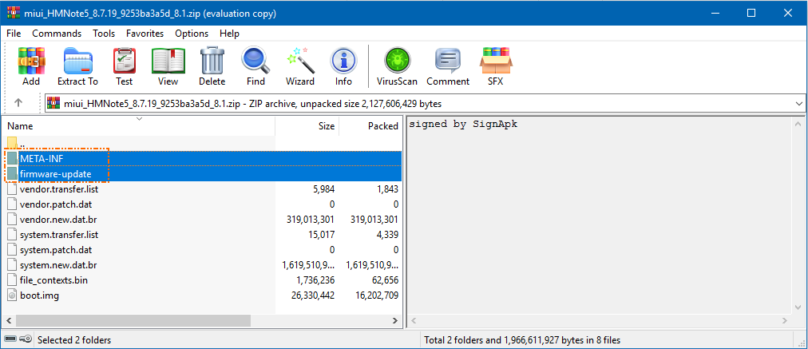Open the File menu
The image size is (808, 349).
click(14, 34)
